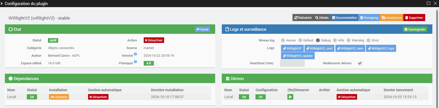Click the Rafraichir refresh button
This screenshot has height=108, width=439.
pyautogui.click(x=303, y=18)
